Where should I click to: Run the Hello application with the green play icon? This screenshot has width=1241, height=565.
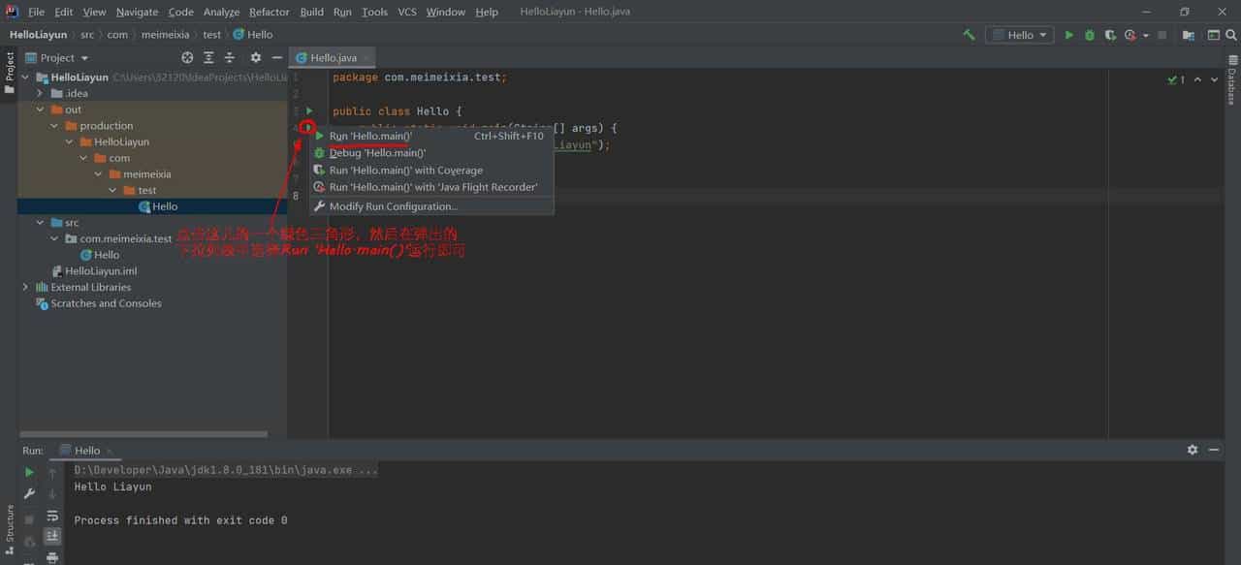[x=1068, y=34]
